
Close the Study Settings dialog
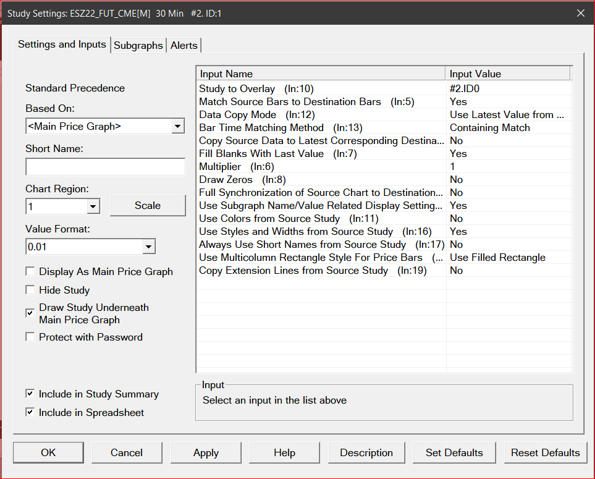[580, 13]
